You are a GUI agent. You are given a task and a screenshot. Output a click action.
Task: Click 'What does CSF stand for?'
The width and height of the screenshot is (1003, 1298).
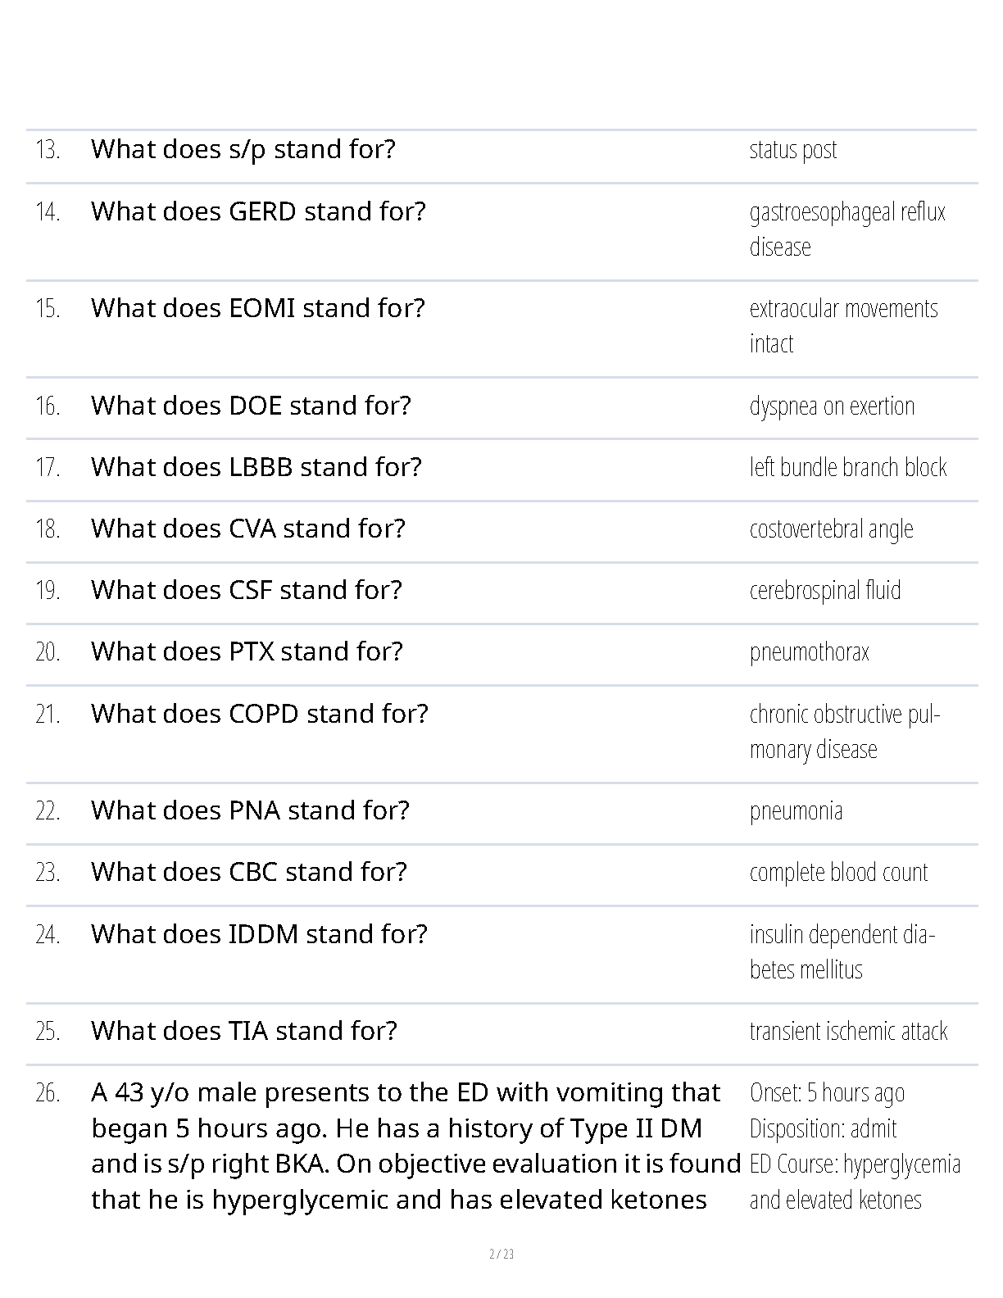click(x=247, y=590)
